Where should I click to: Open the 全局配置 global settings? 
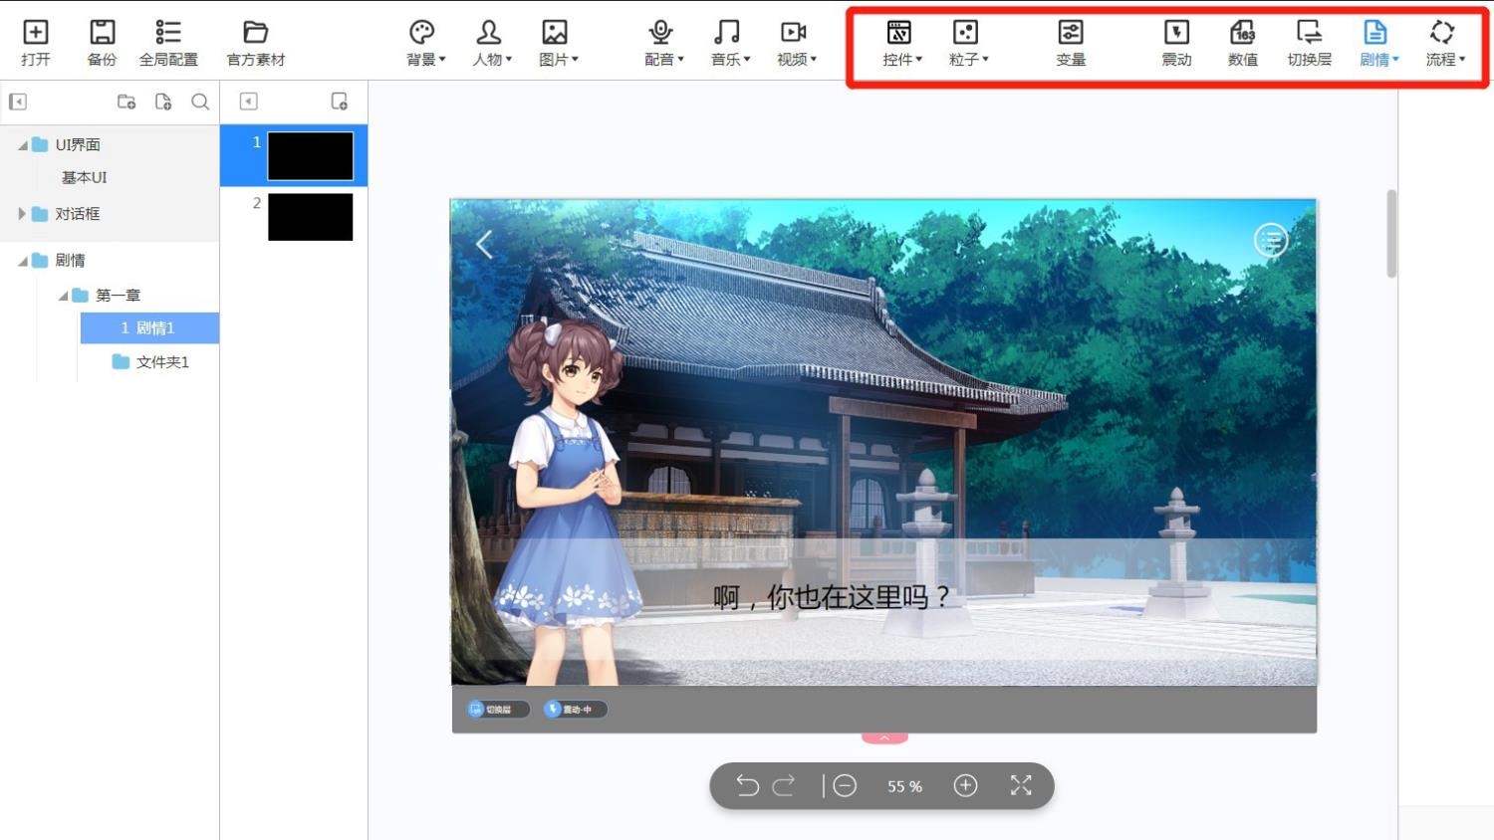168,44
